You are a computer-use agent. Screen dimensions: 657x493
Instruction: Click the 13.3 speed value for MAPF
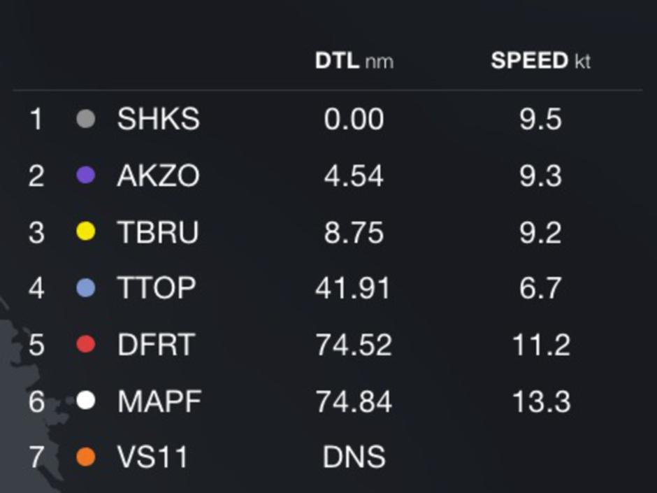[540, 401]
